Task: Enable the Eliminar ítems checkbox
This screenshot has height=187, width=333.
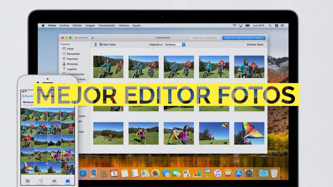Action: 245,45
